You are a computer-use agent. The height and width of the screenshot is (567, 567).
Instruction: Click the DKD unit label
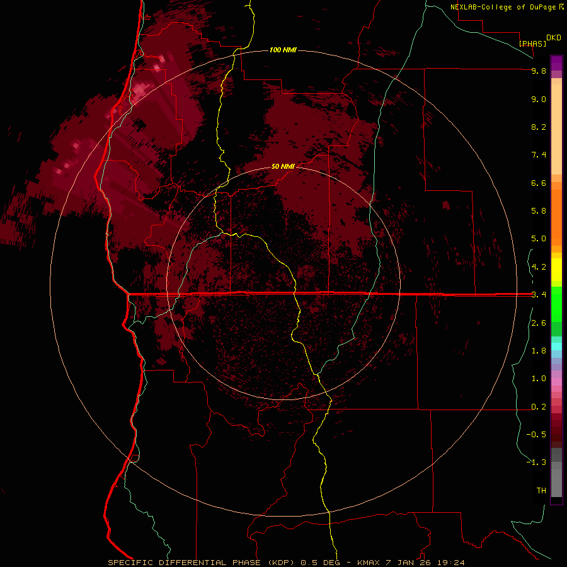554,38
